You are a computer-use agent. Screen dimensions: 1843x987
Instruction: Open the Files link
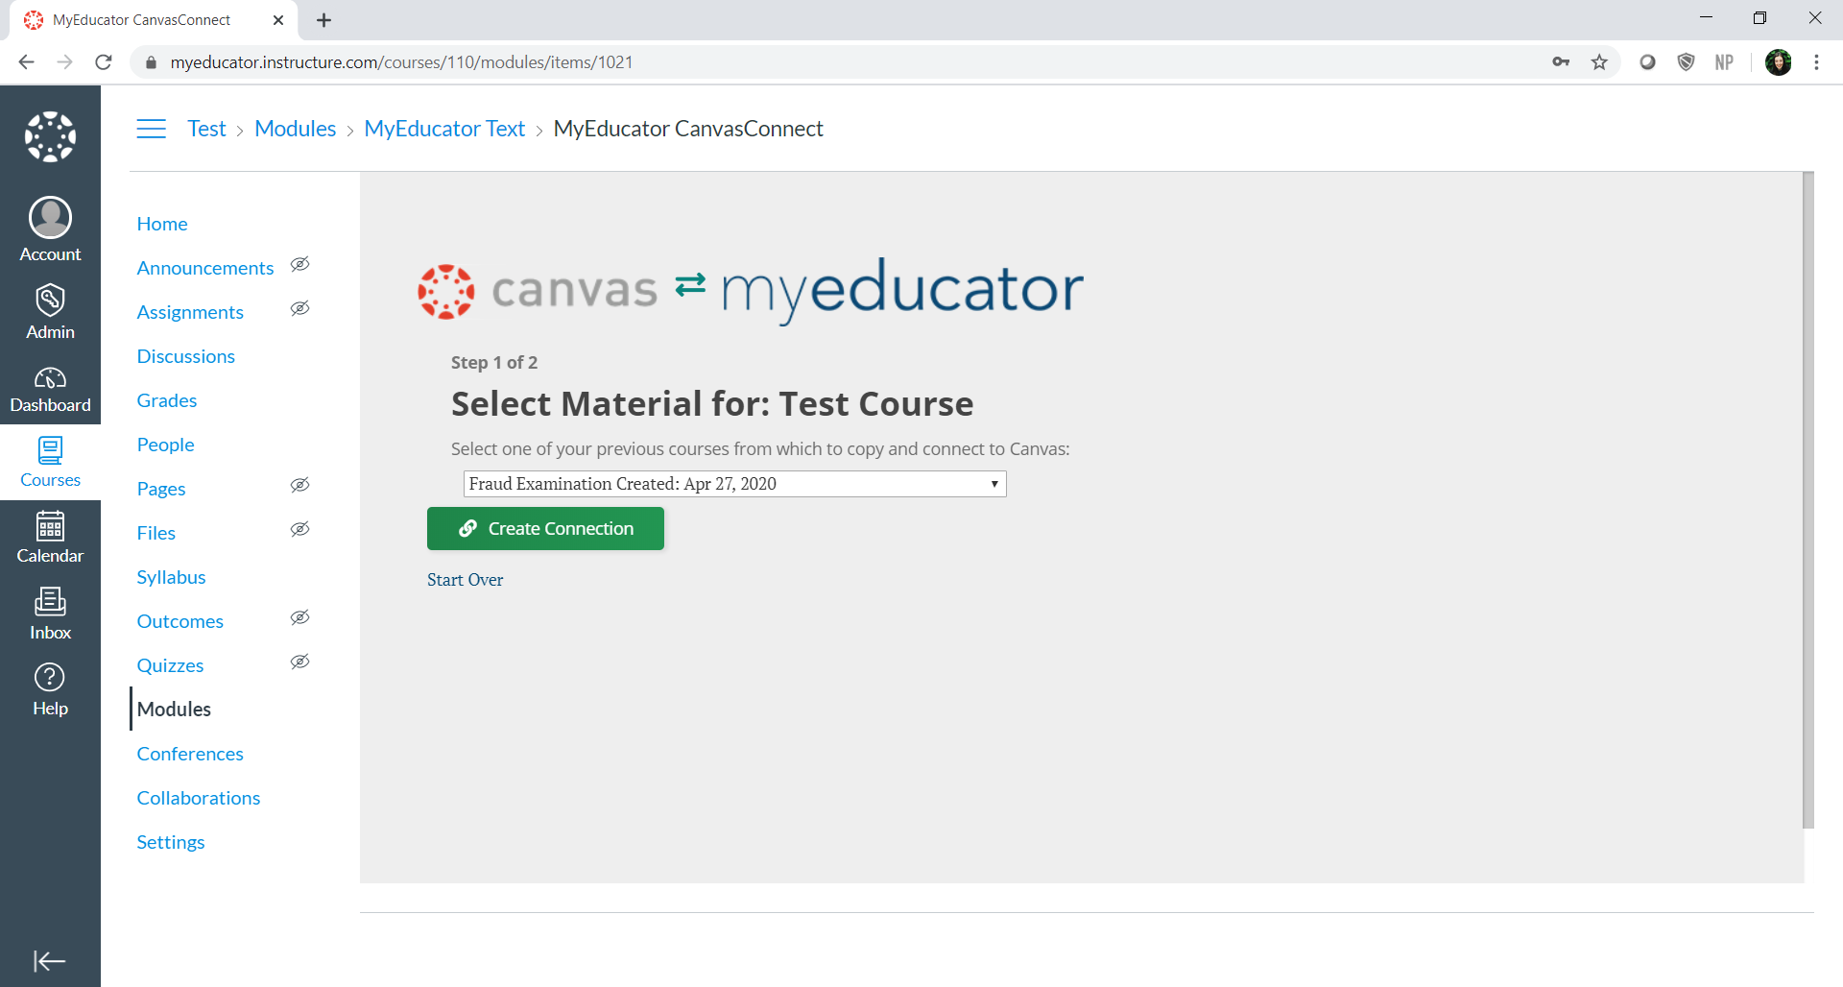coord(156,533)
